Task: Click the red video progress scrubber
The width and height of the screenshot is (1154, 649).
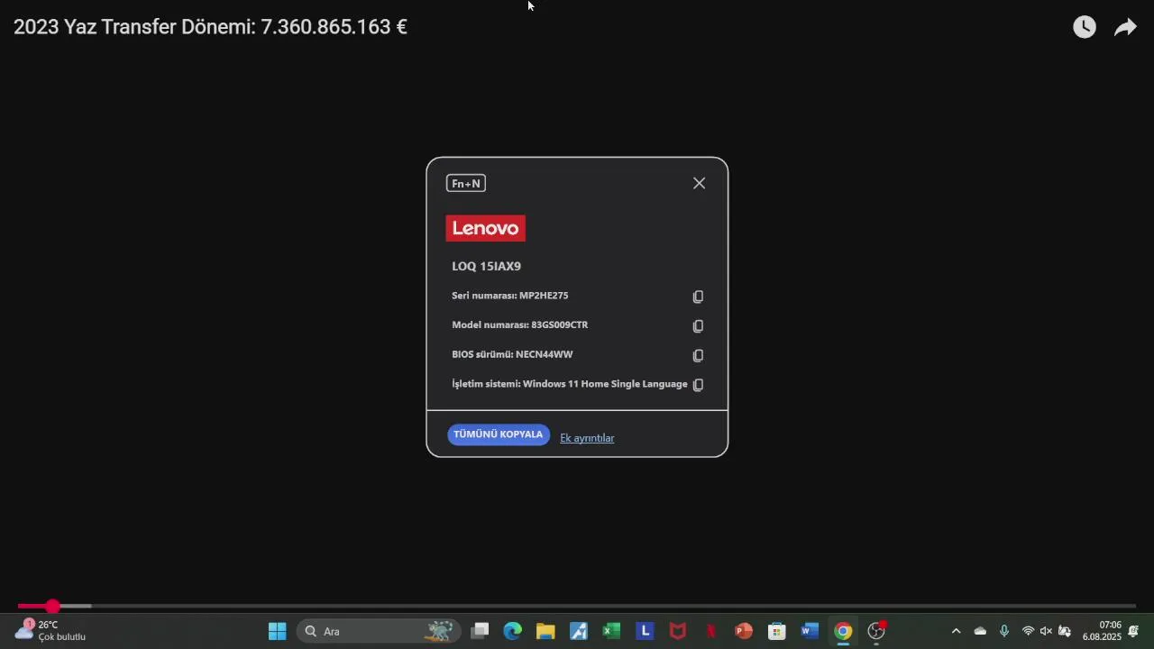Action: (x=53, y=607)
